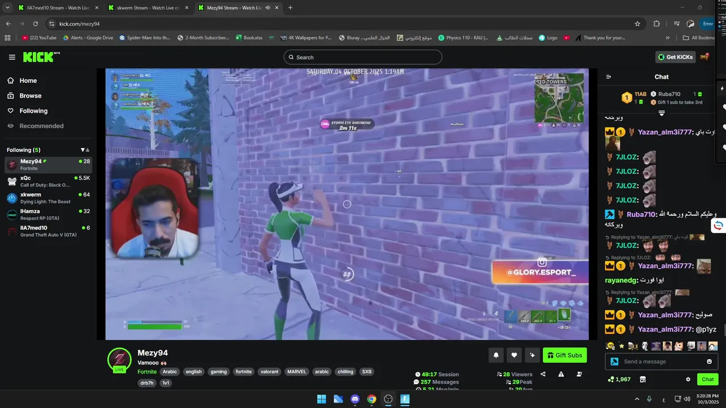Viewport: 726px width, 408px height.
Task: Expand the gift leaderboard chevron in chat
Action: [661, 113]
